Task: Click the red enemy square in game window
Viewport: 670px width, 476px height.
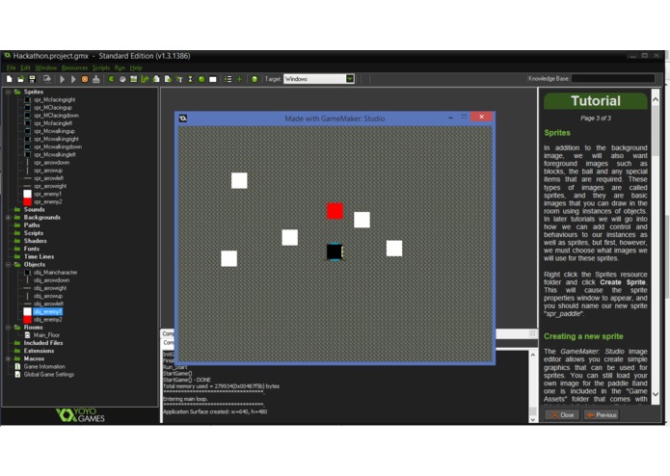Action: 335,211
